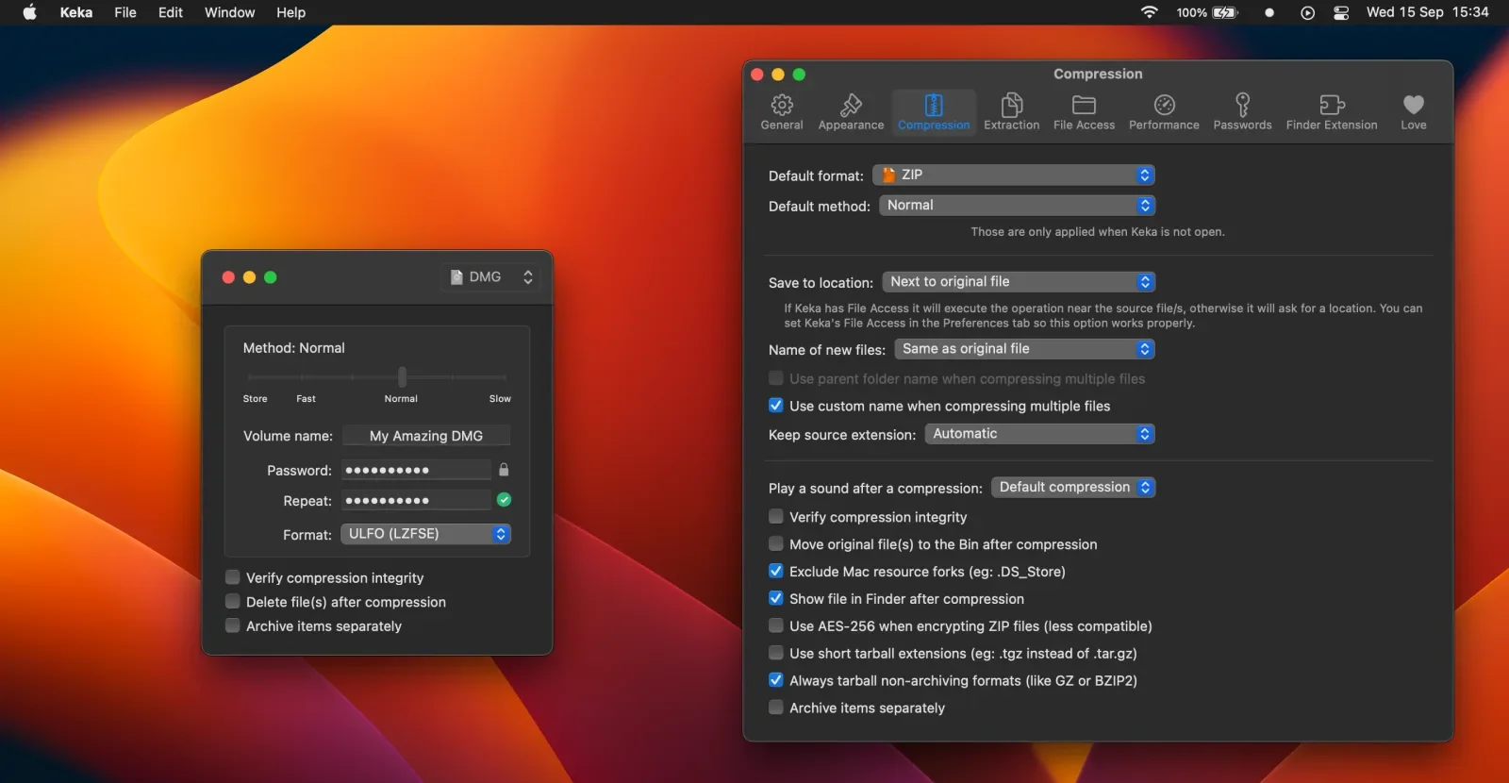Click the play circle icon in menu bar
Image resolution: width=1509 pixels, height=783 pixels.
click(x=1307, y=12)
